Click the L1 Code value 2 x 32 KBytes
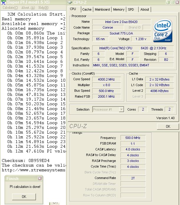The image size is (180, 205). (x=159, y=85)
